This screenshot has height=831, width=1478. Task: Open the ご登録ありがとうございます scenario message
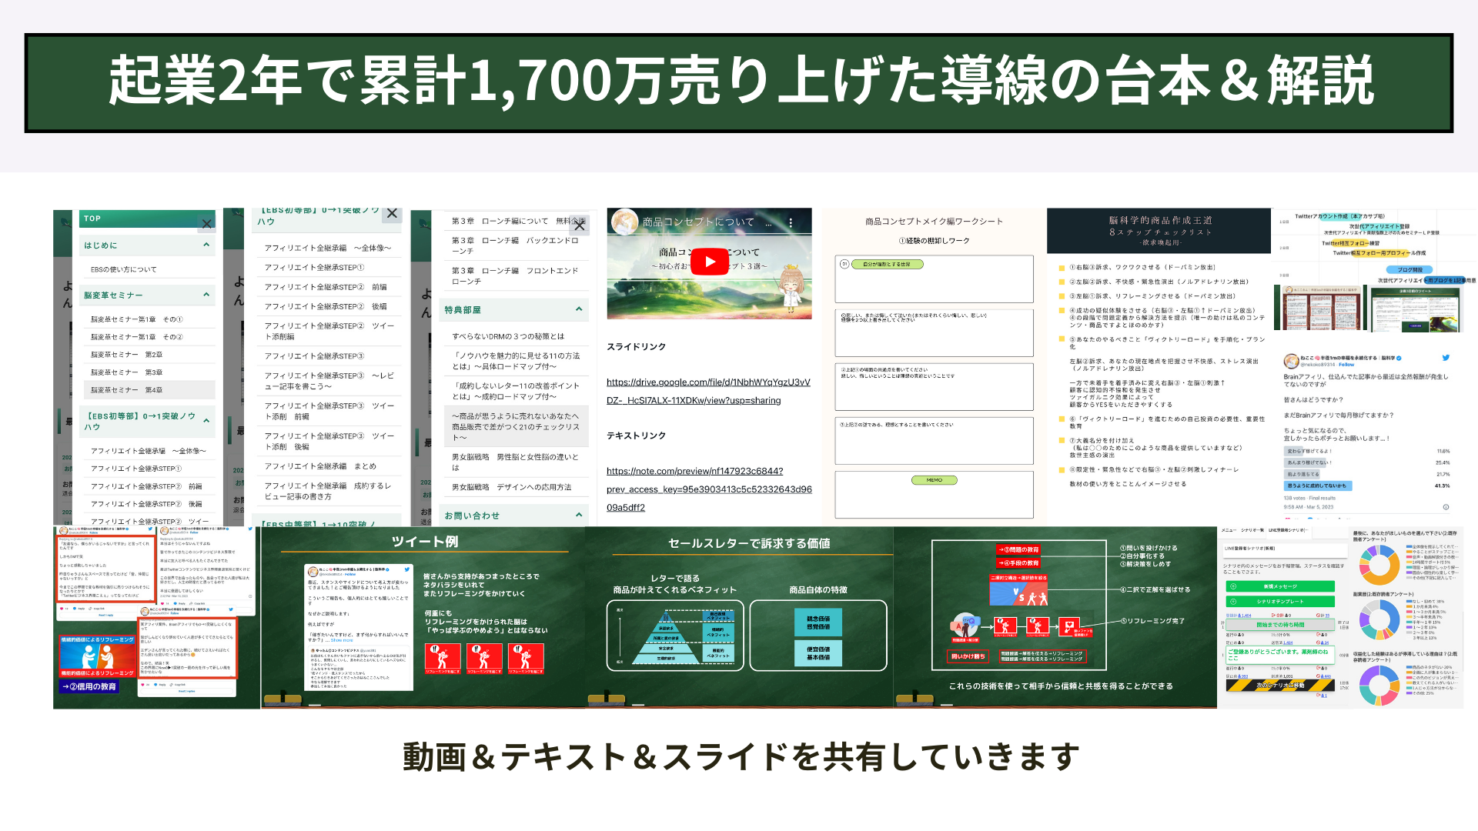tap(1280, 654)
